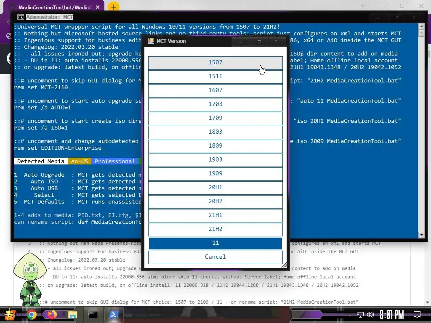The width and height of the screenshot is (431, 323).
Task: Close the MCT Version dialog window
Action: 276,42
